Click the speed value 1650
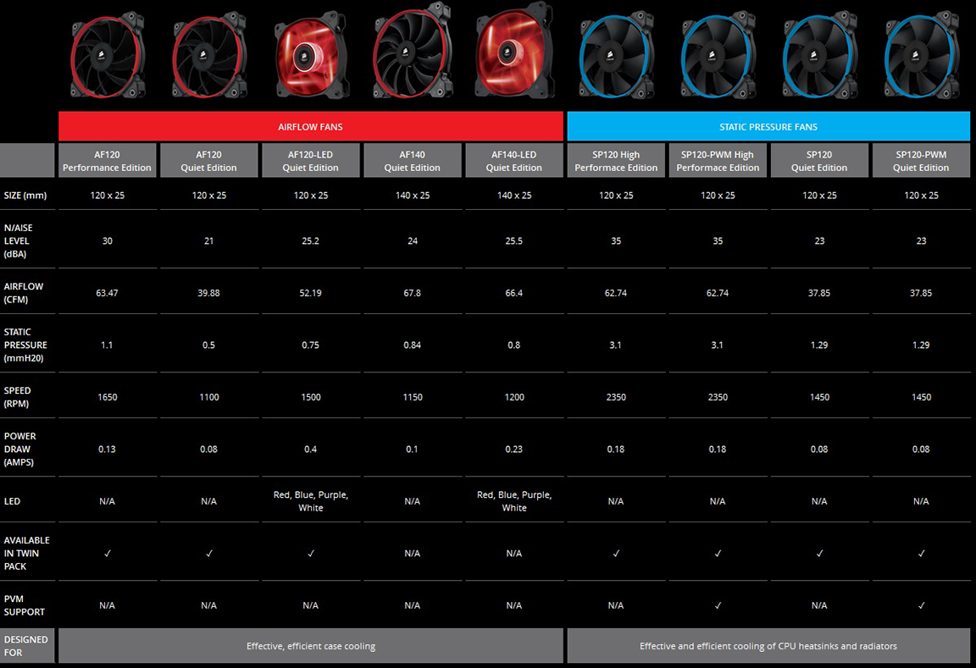The image size is (976, 668). 107,397
